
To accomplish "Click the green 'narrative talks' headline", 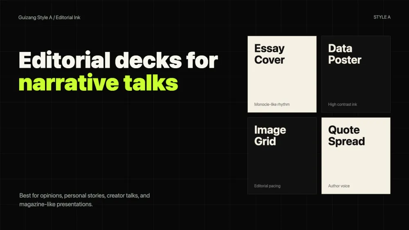I will click(98, 83).
